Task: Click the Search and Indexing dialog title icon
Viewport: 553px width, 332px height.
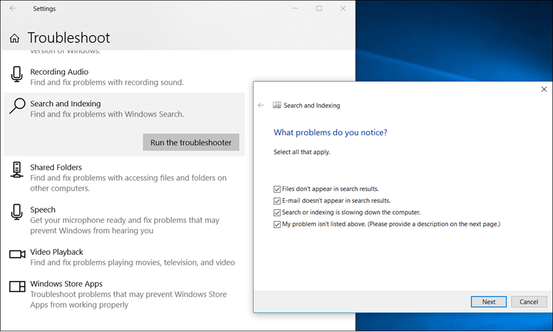Action: [x=277, y=106]
